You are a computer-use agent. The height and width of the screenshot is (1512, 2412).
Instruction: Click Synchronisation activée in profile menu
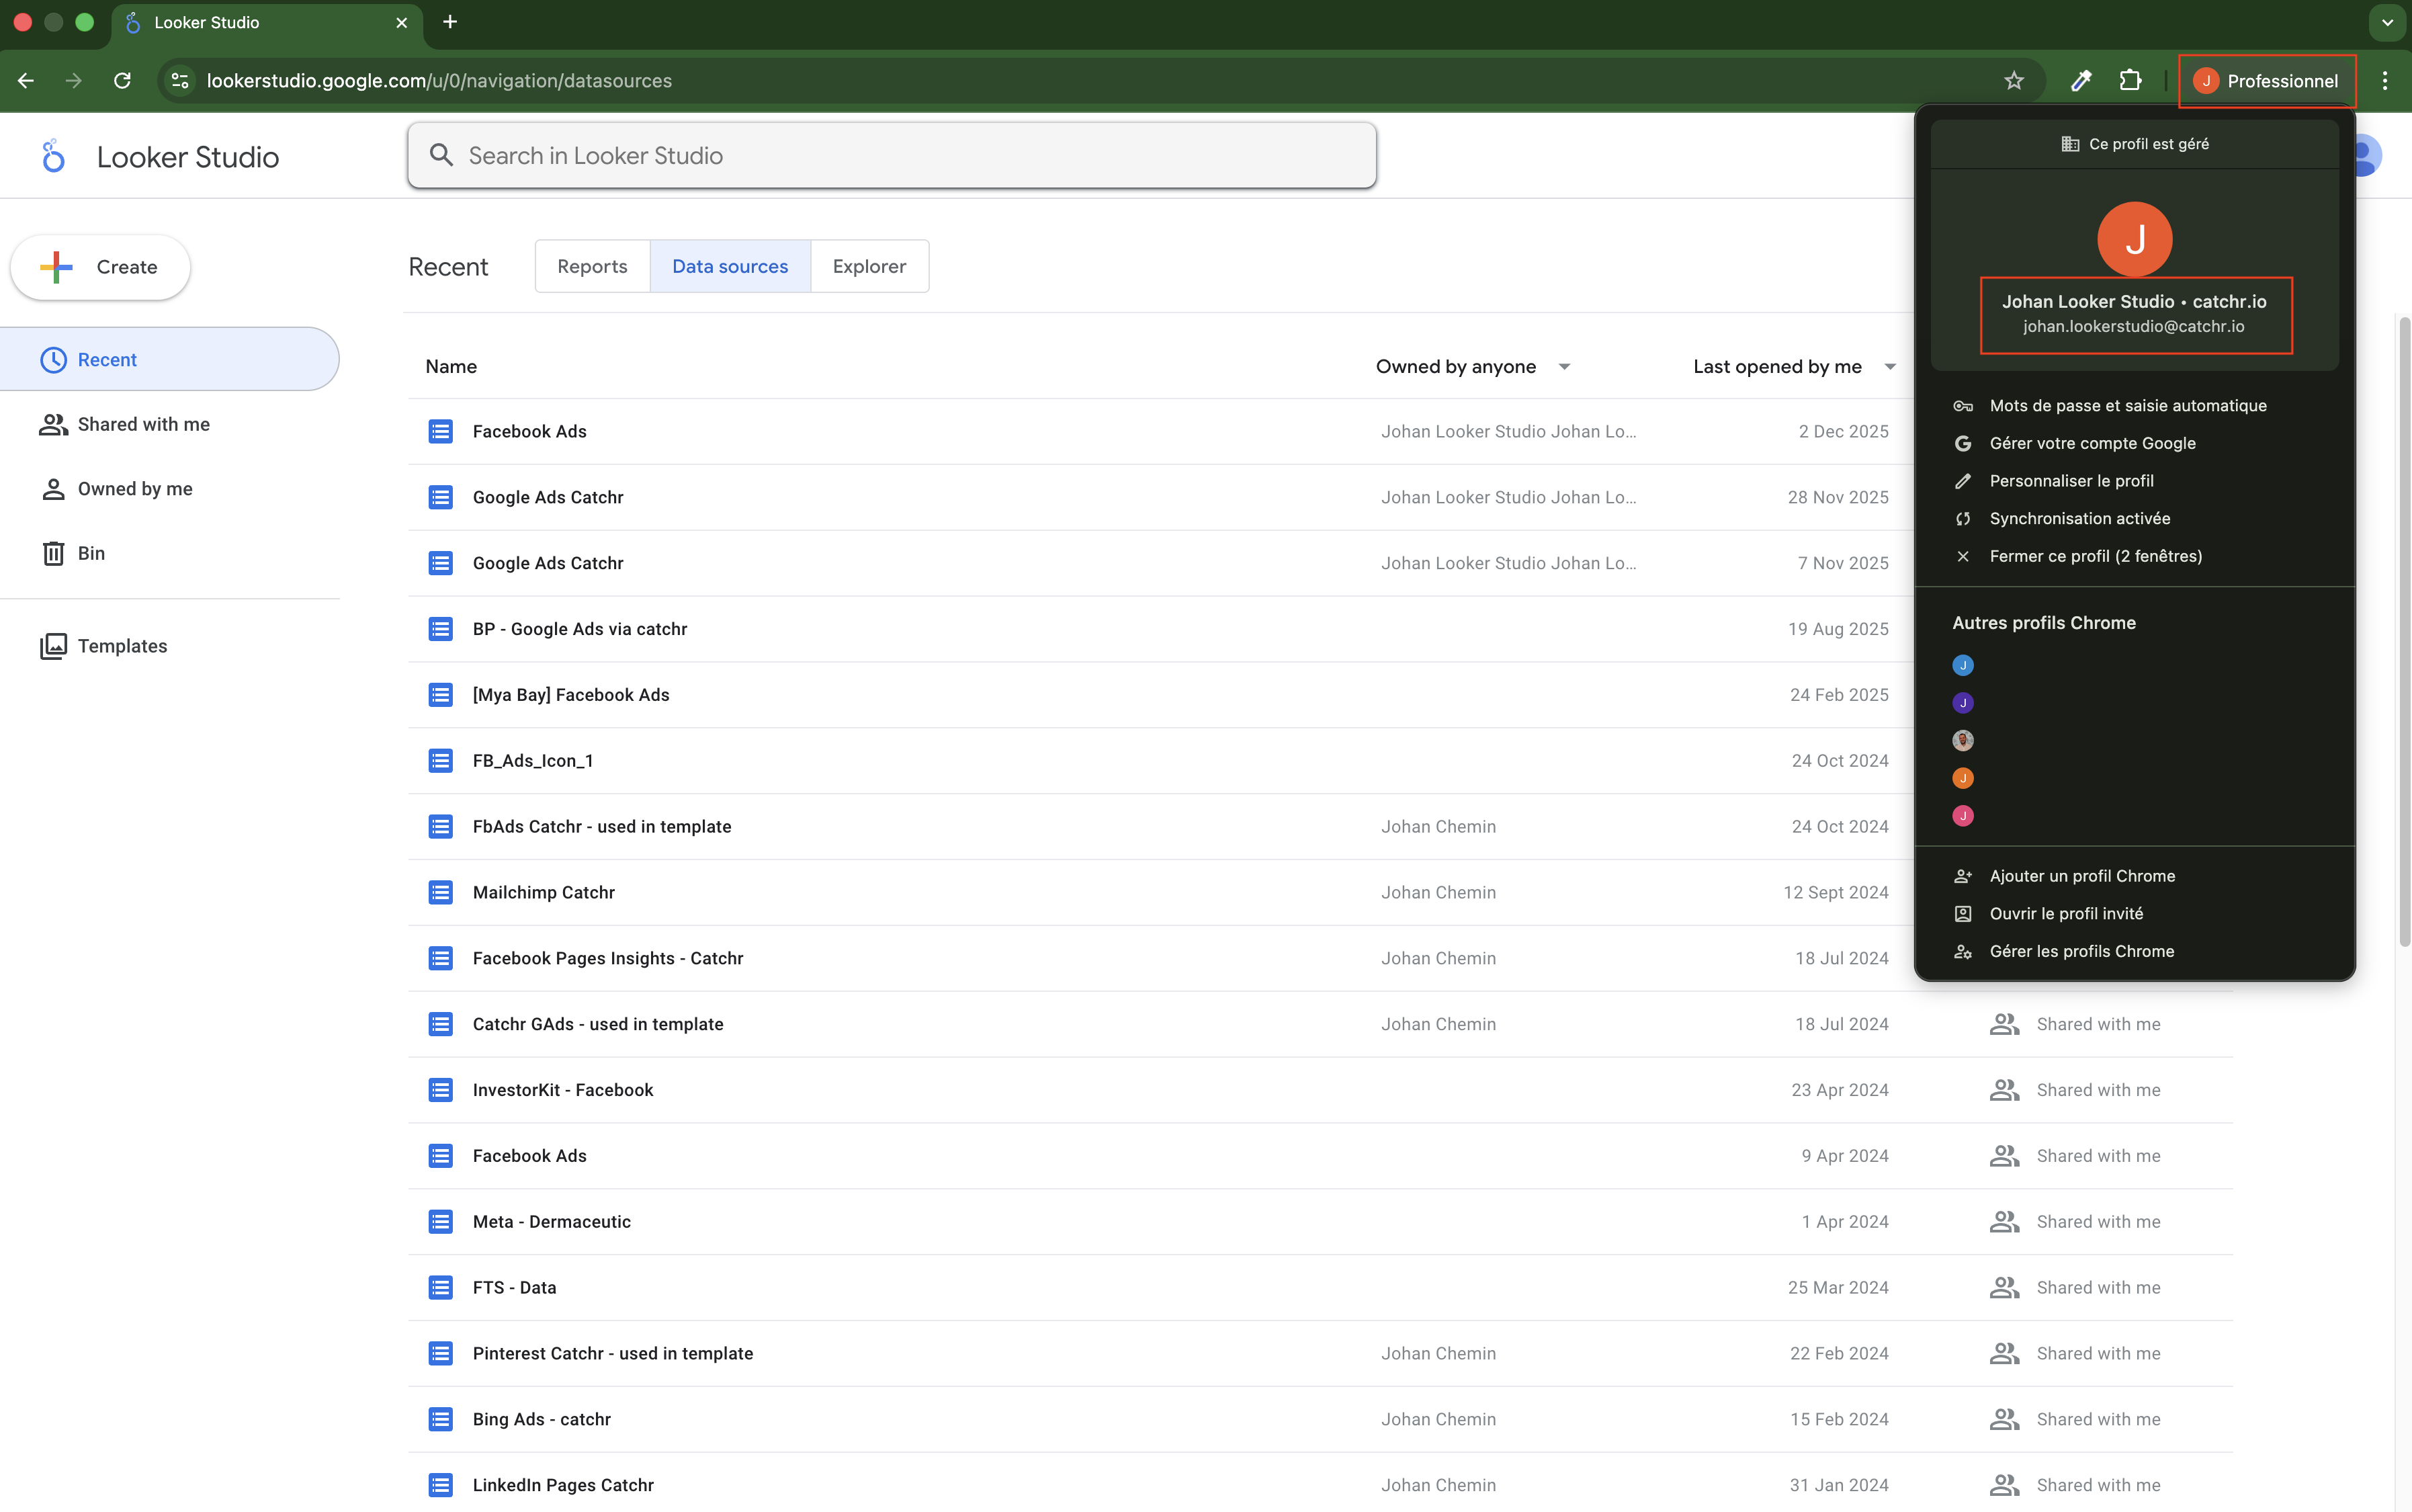(x=2079, y=518)
